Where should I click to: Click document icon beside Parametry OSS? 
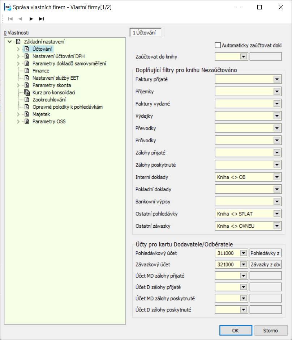pyautogui.click(x=27, y=121)
